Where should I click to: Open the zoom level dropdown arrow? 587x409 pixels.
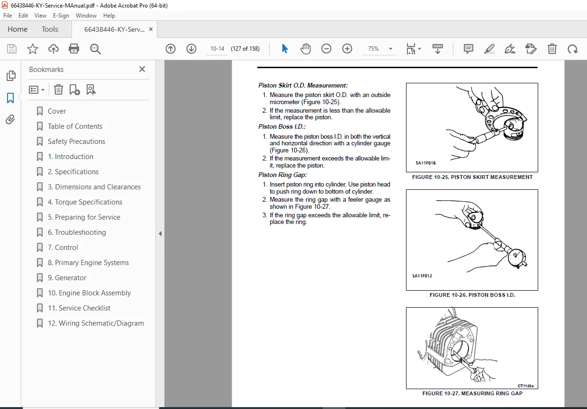coord(391,49)
